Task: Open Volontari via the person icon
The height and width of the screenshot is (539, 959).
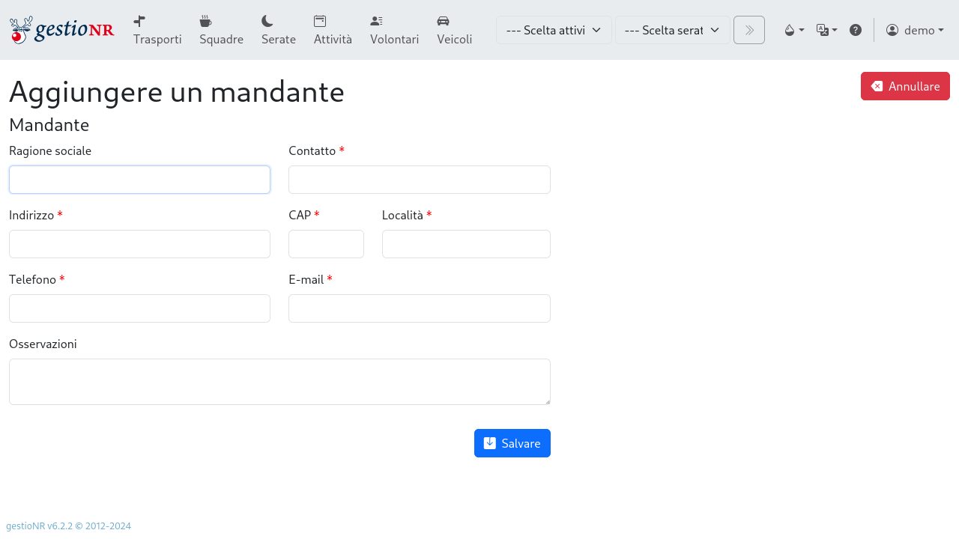Action: [x=376, y=21]
